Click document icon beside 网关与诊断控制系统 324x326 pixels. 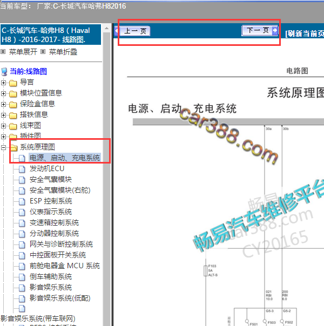pos(22,244)
